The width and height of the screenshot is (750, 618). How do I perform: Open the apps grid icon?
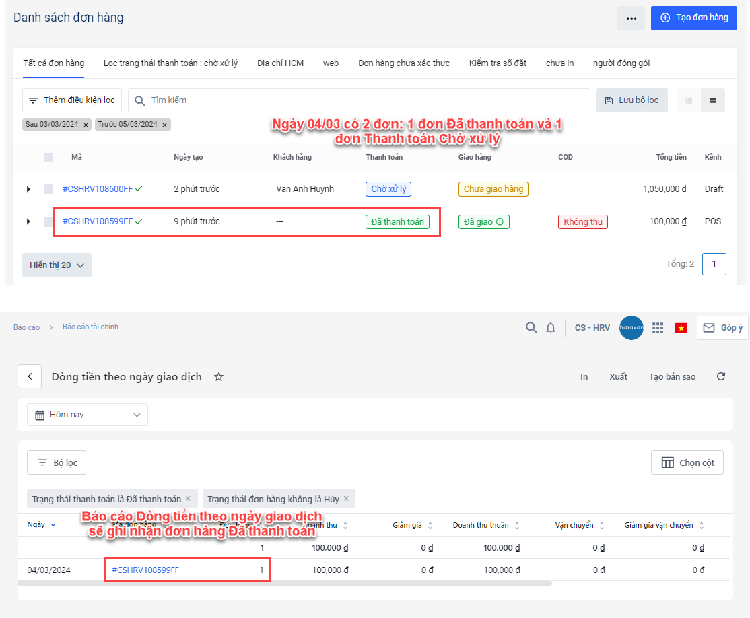pos(658,328)
